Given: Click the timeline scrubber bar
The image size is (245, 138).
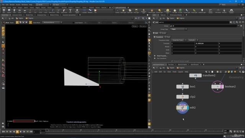Looking at the screenshot, I should [134, 130].
